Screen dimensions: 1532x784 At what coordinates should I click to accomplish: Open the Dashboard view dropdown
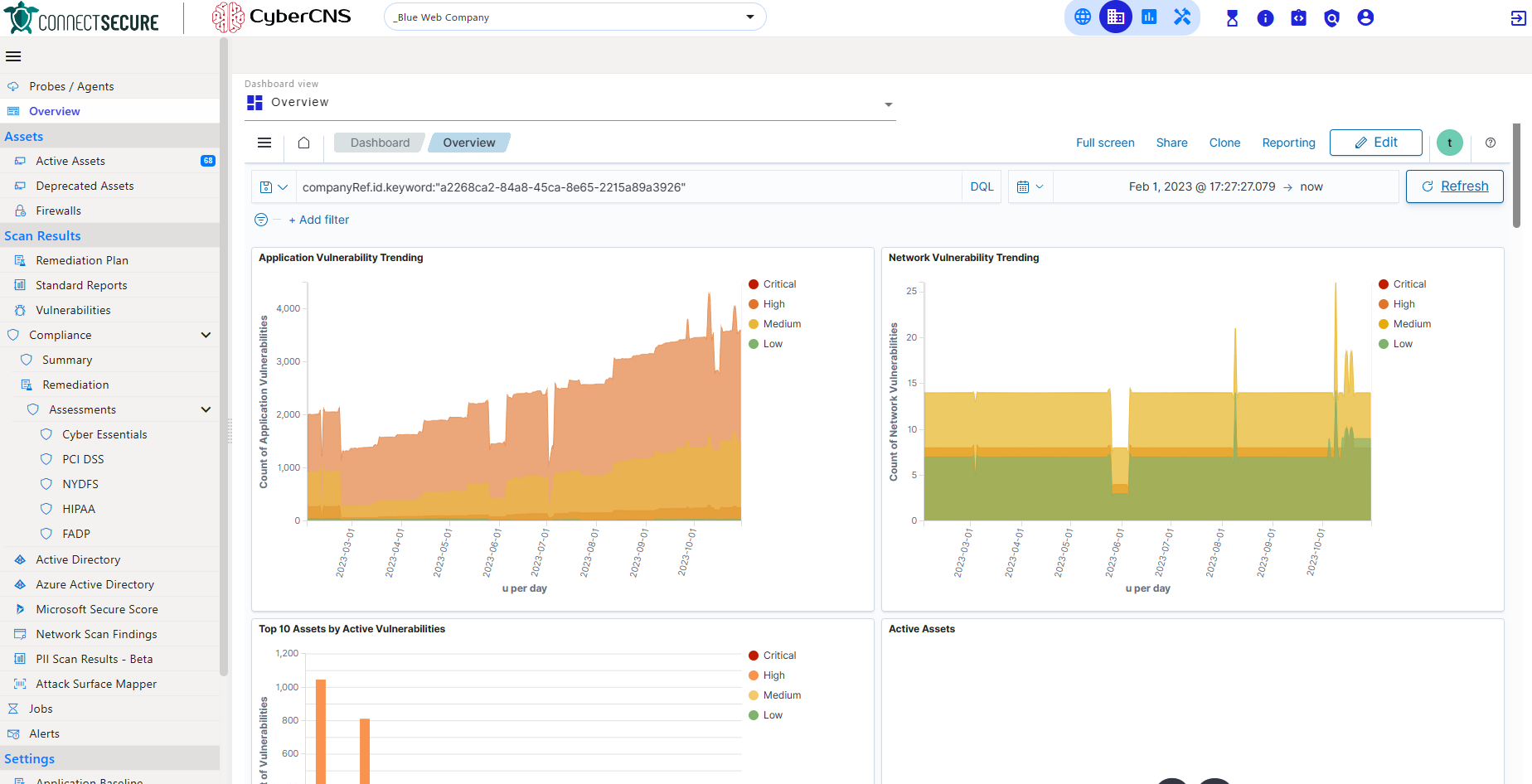coord(888,104)
